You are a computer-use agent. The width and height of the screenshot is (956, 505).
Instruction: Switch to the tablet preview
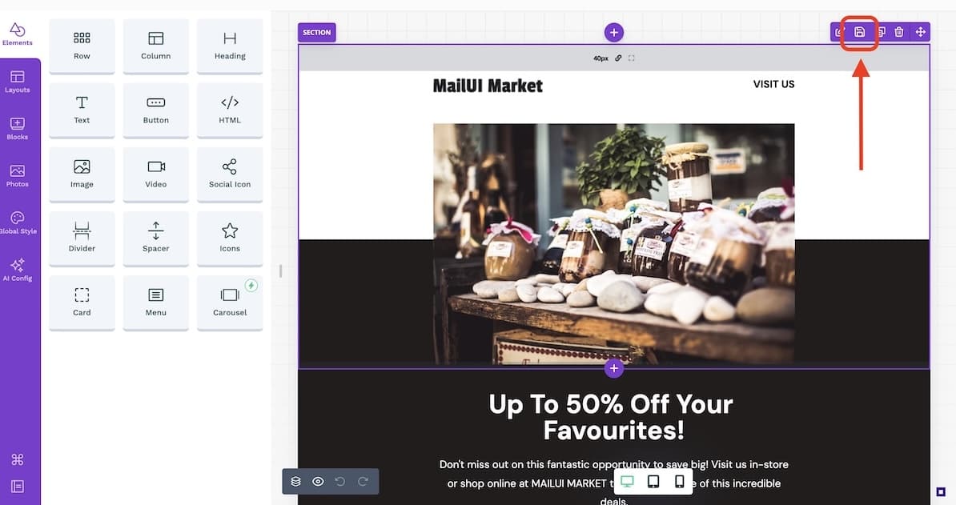[653, 482]
